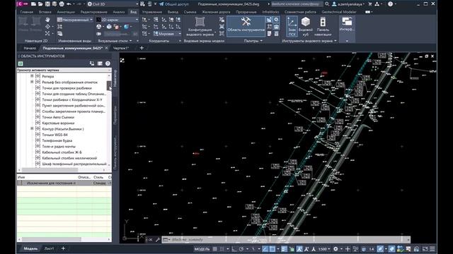Click the help question-mark icon in title bar
The width and height of the screenshot is (453, 254).
[390, 4]
